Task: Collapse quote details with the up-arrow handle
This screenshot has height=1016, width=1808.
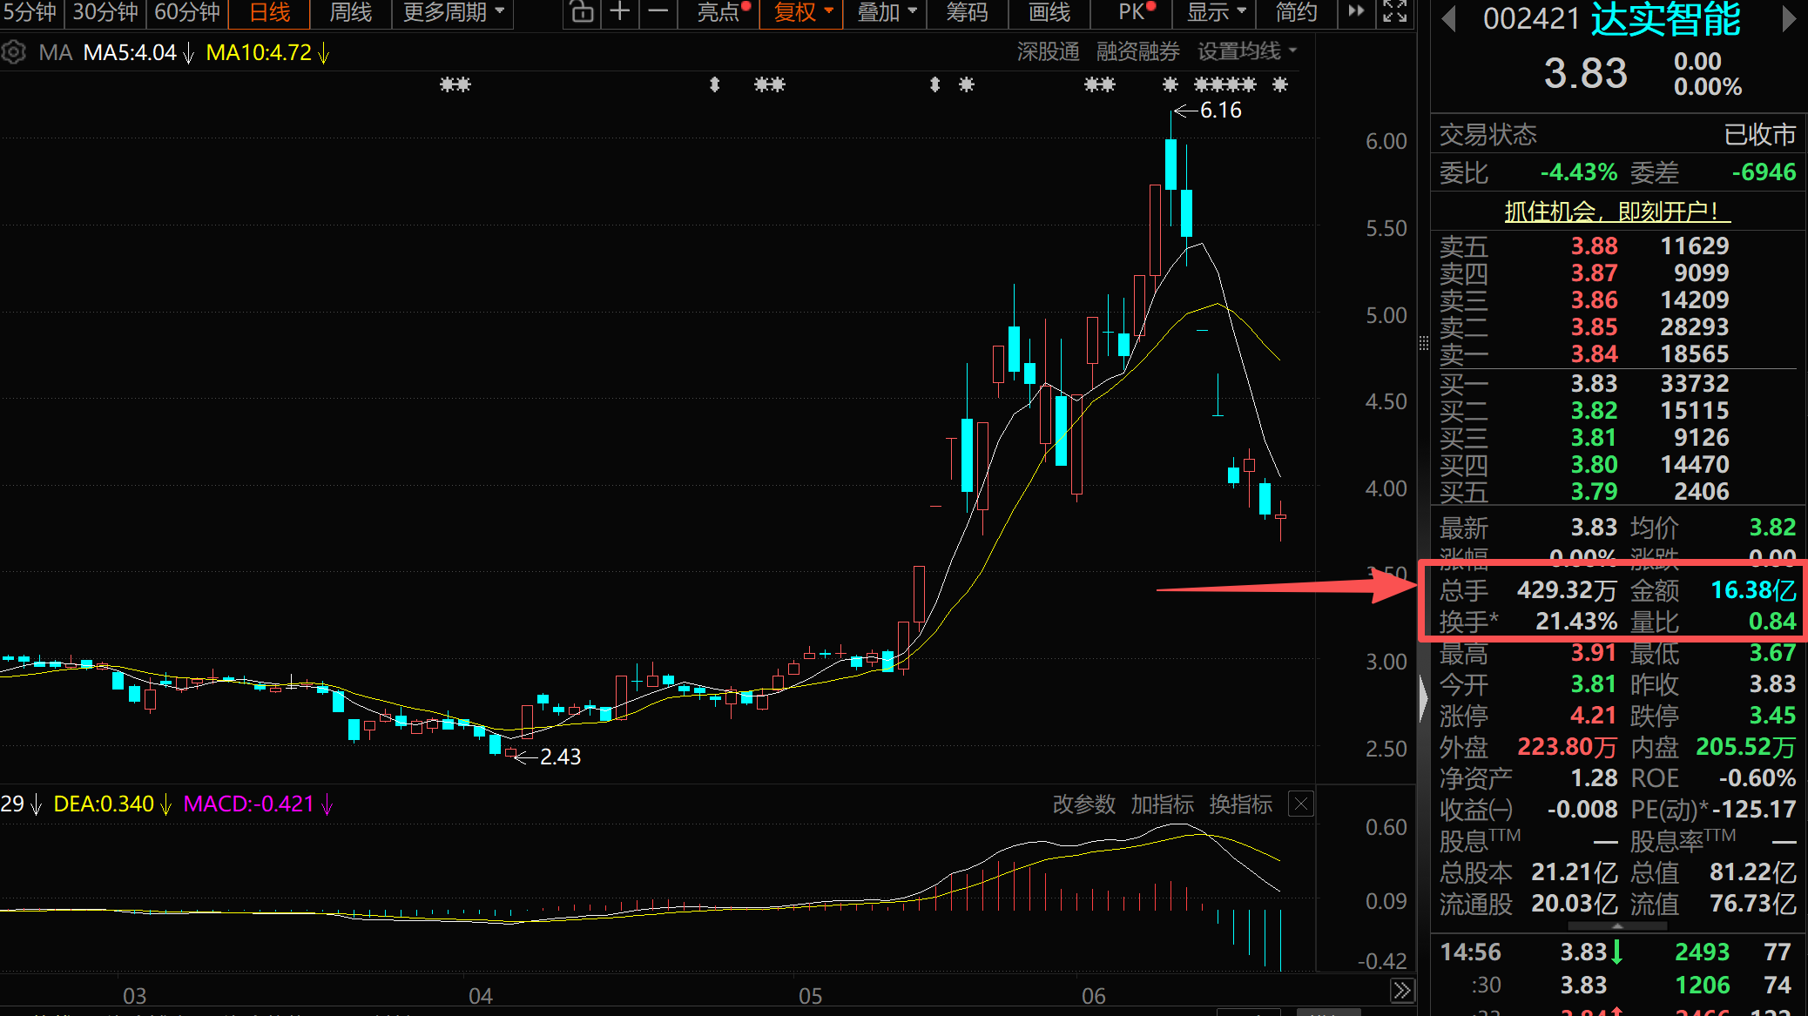Action: (x=1617, y=926)
